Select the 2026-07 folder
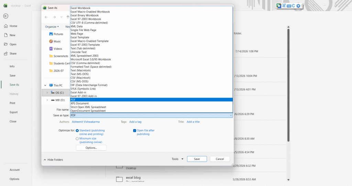Viewport: 352px width, 186px height. 56,71
